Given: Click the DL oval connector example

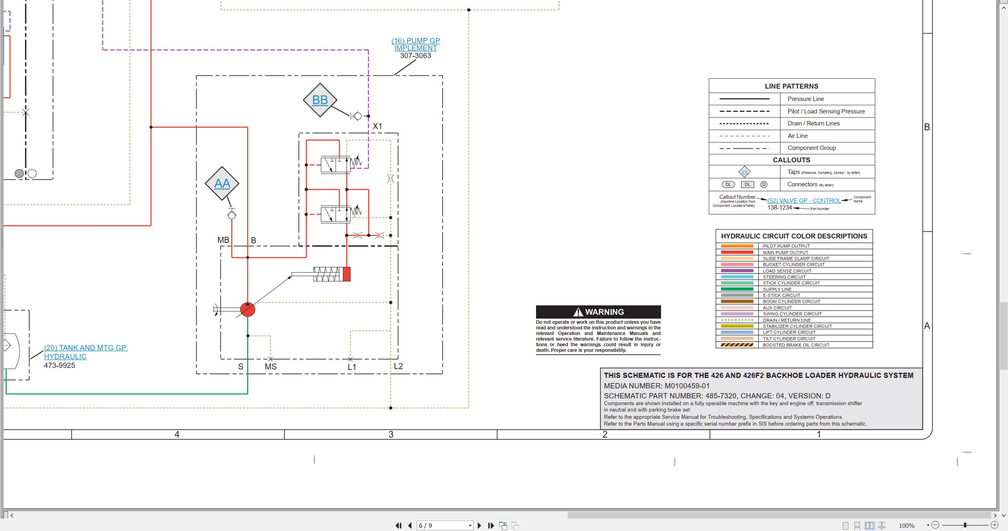Looking at the screenshot, I should point(728,184).
